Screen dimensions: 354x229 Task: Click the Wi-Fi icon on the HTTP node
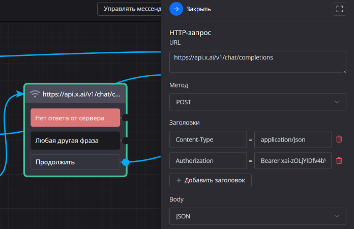click(x=35, y=94)
